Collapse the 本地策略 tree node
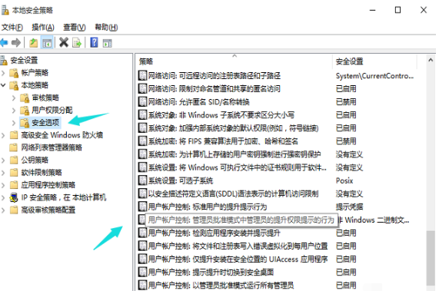This screenshot has height=294, width=439. click(x=3, y=85)
